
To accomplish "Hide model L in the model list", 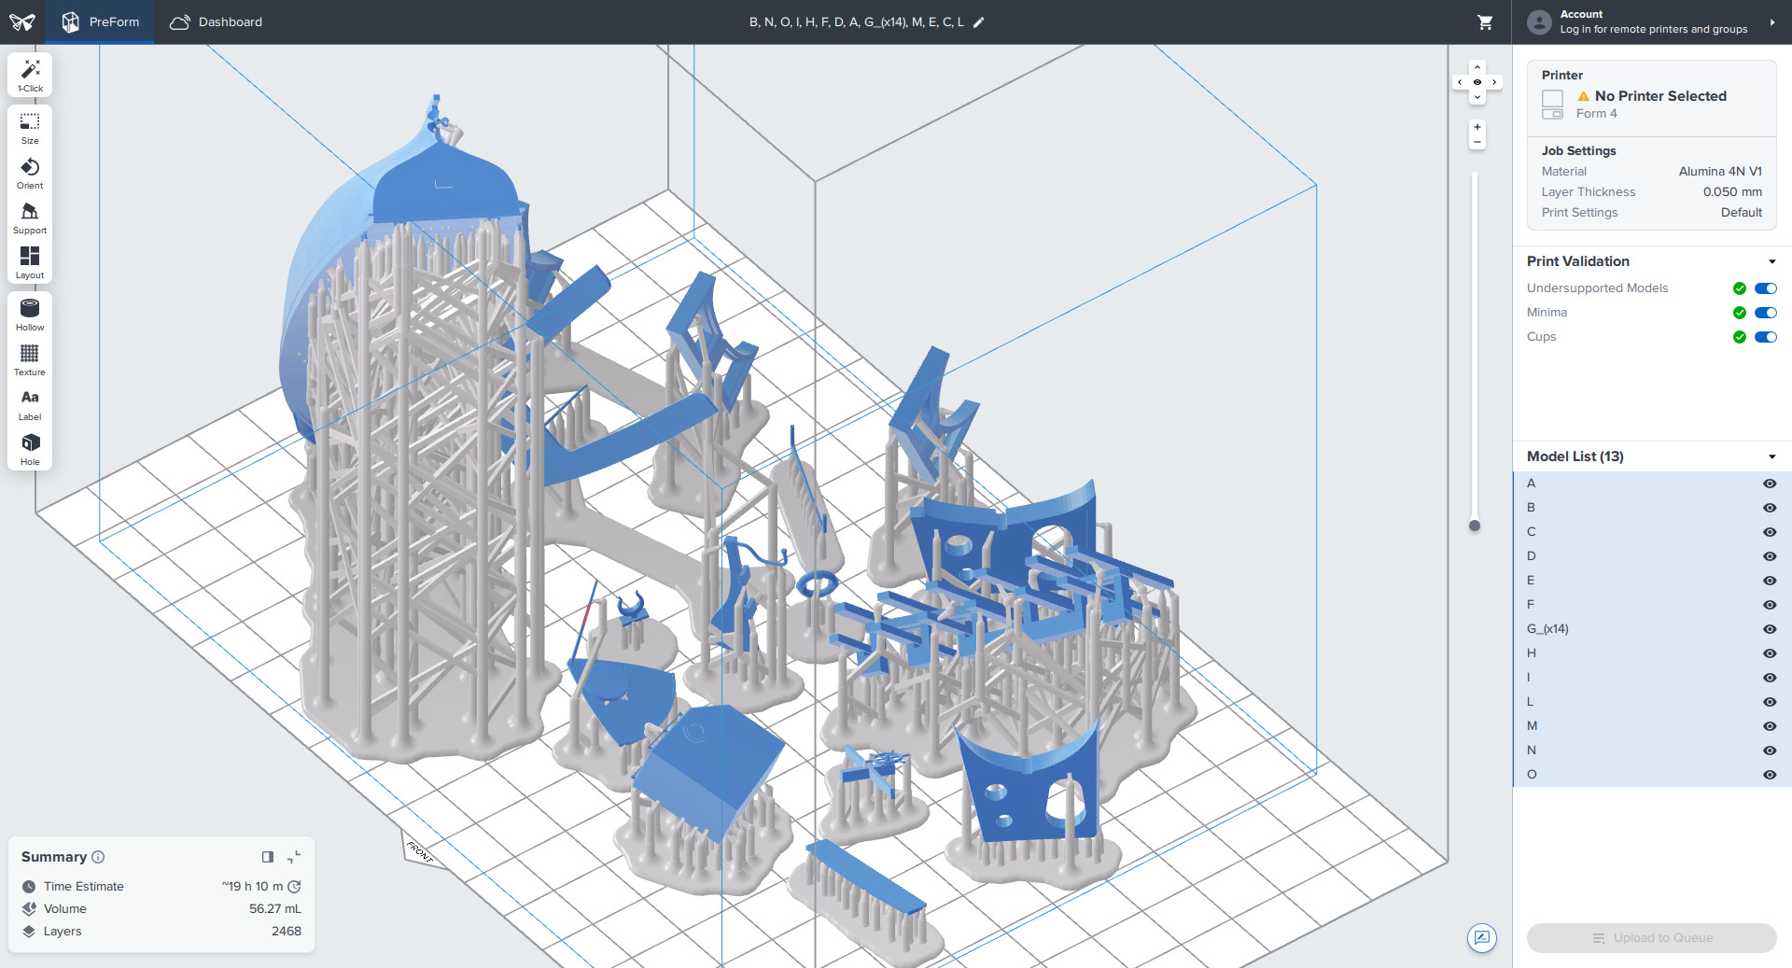I will pos(1770,702).
